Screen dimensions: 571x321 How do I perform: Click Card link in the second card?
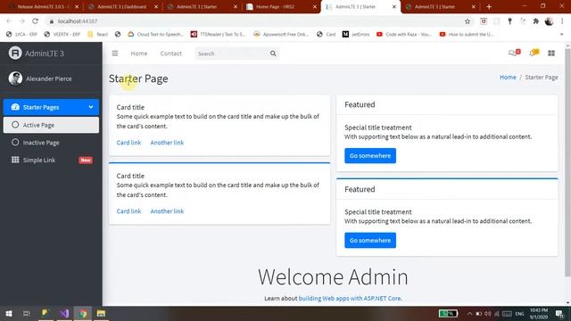[128, 211]
